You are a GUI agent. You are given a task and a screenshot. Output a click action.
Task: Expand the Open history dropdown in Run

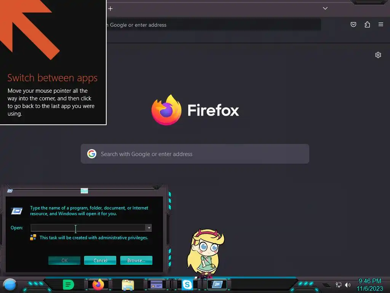click(149, 228)
